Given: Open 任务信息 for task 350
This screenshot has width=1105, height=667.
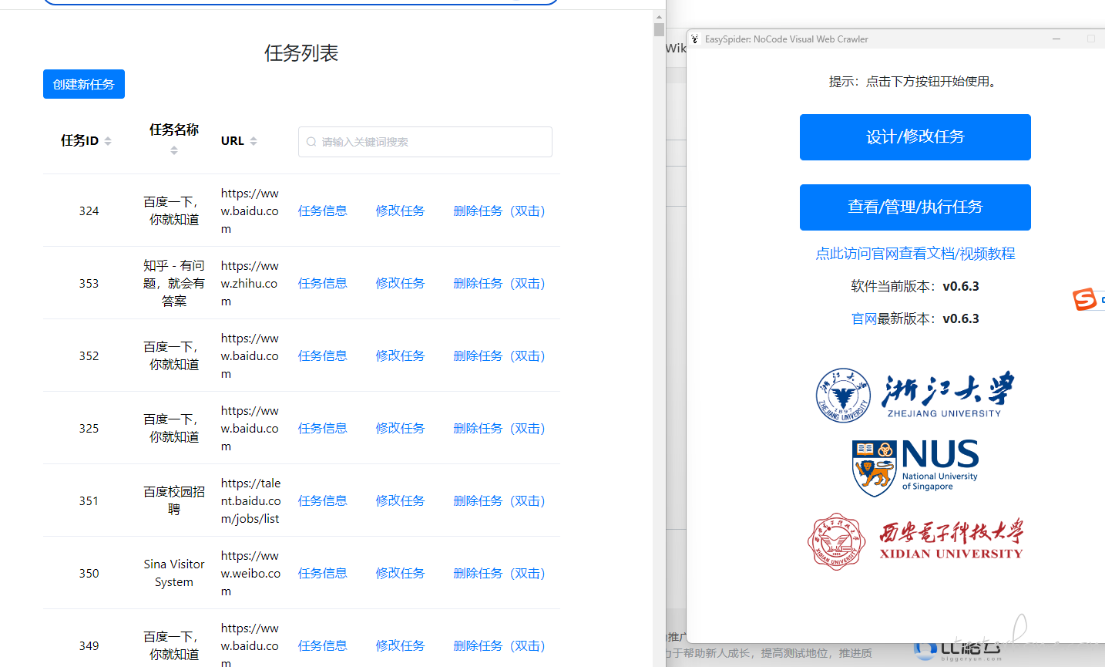Looking at the screenshot, I should pyautogui.click(x=323, y=573).
